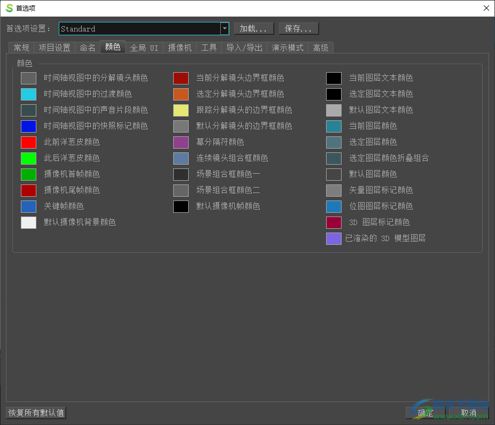495x425 pixels.
Task: Change the 矢量图层标记颜色 swatch
Action: [x=334, y=190]
